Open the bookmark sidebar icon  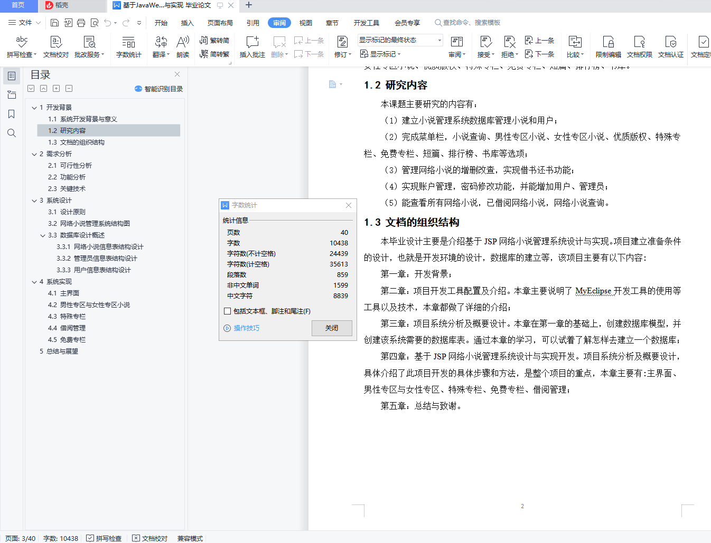(12, 114)
